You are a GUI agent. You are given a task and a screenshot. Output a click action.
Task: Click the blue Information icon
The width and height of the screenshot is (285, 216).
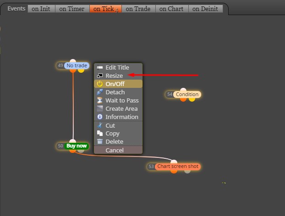tap(100, 117)
